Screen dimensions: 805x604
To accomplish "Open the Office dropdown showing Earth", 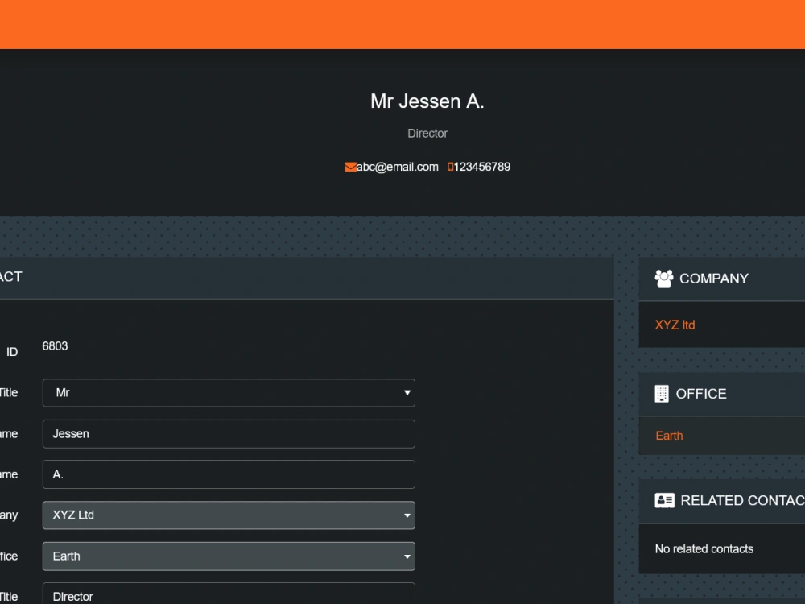I will click(229, 556).
